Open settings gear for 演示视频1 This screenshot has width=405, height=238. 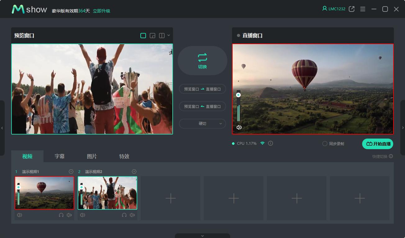click(71, 172)
